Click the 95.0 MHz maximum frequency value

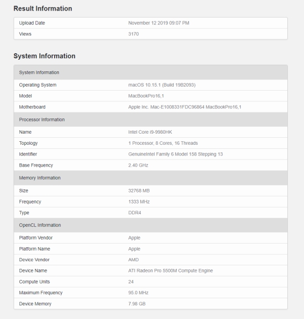(x=139, y=293)
